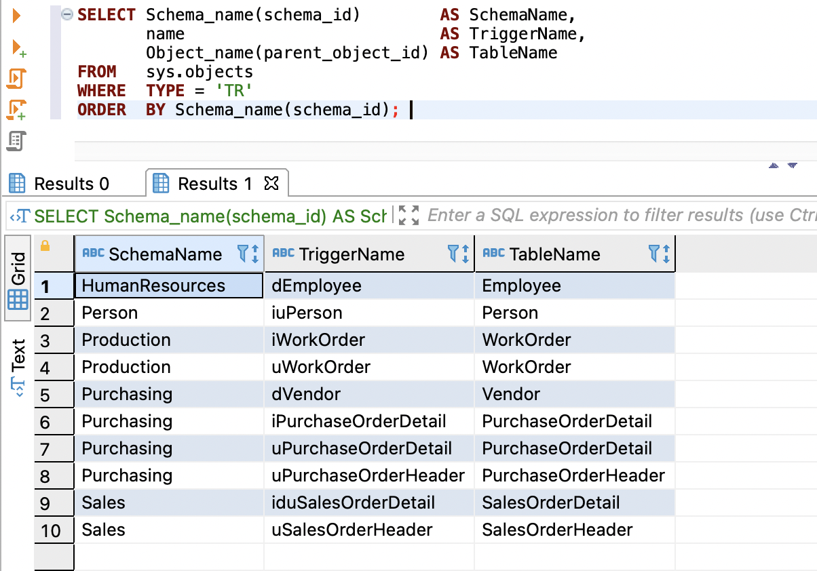The image size is (817, 571).
Task: Select the Results 1 tab
Action: (x=214, y=184)
